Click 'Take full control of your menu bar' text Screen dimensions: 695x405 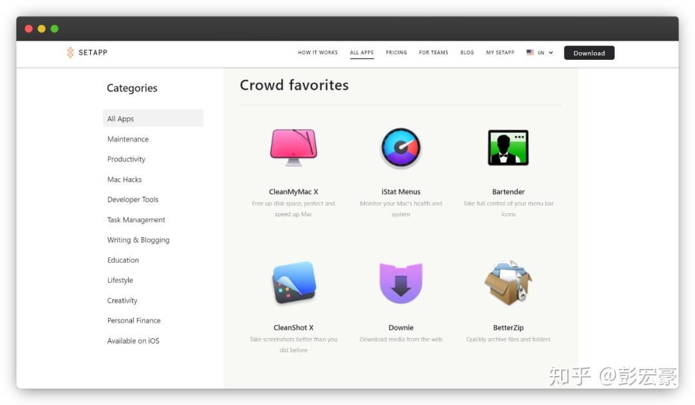(x=508, y=209)
